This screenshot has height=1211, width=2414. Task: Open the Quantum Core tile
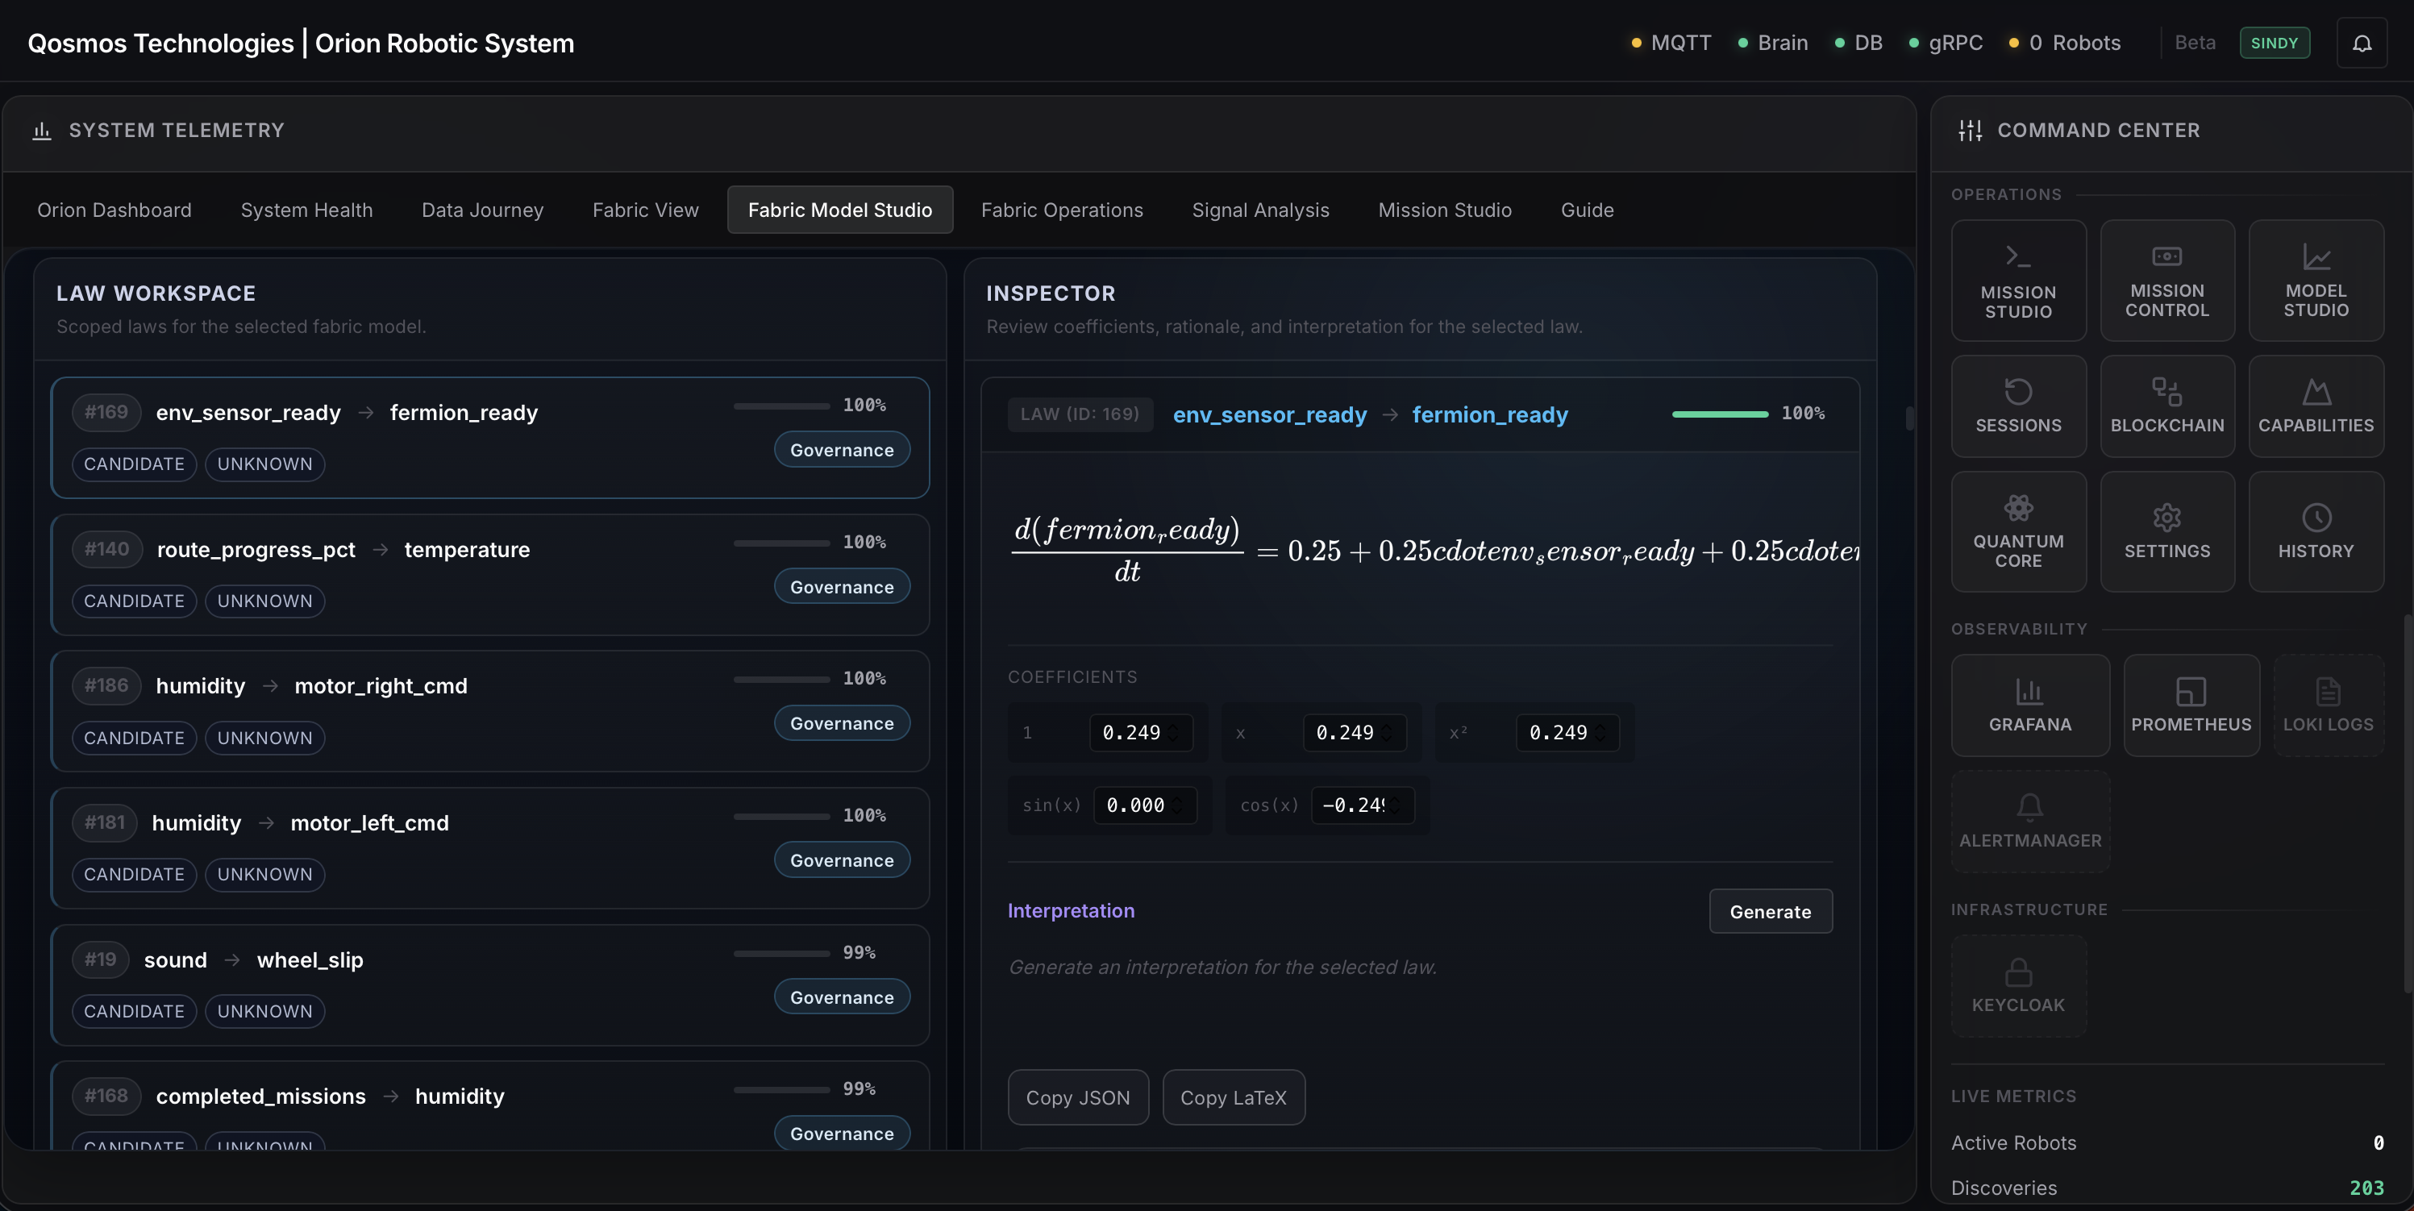[x=2017, y=531]
